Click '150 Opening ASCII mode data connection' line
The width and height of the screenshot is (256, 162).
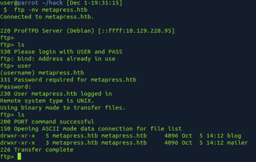click(91, 129)
